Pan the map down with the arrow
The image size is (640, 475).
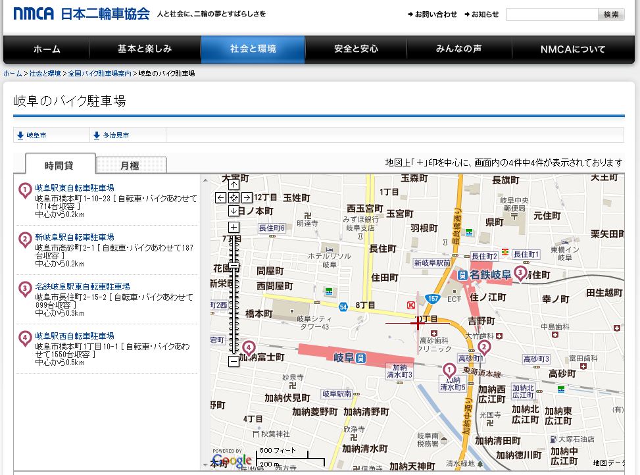234,211
